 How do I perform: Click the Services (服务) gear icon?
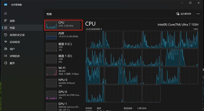coord(6,63)
